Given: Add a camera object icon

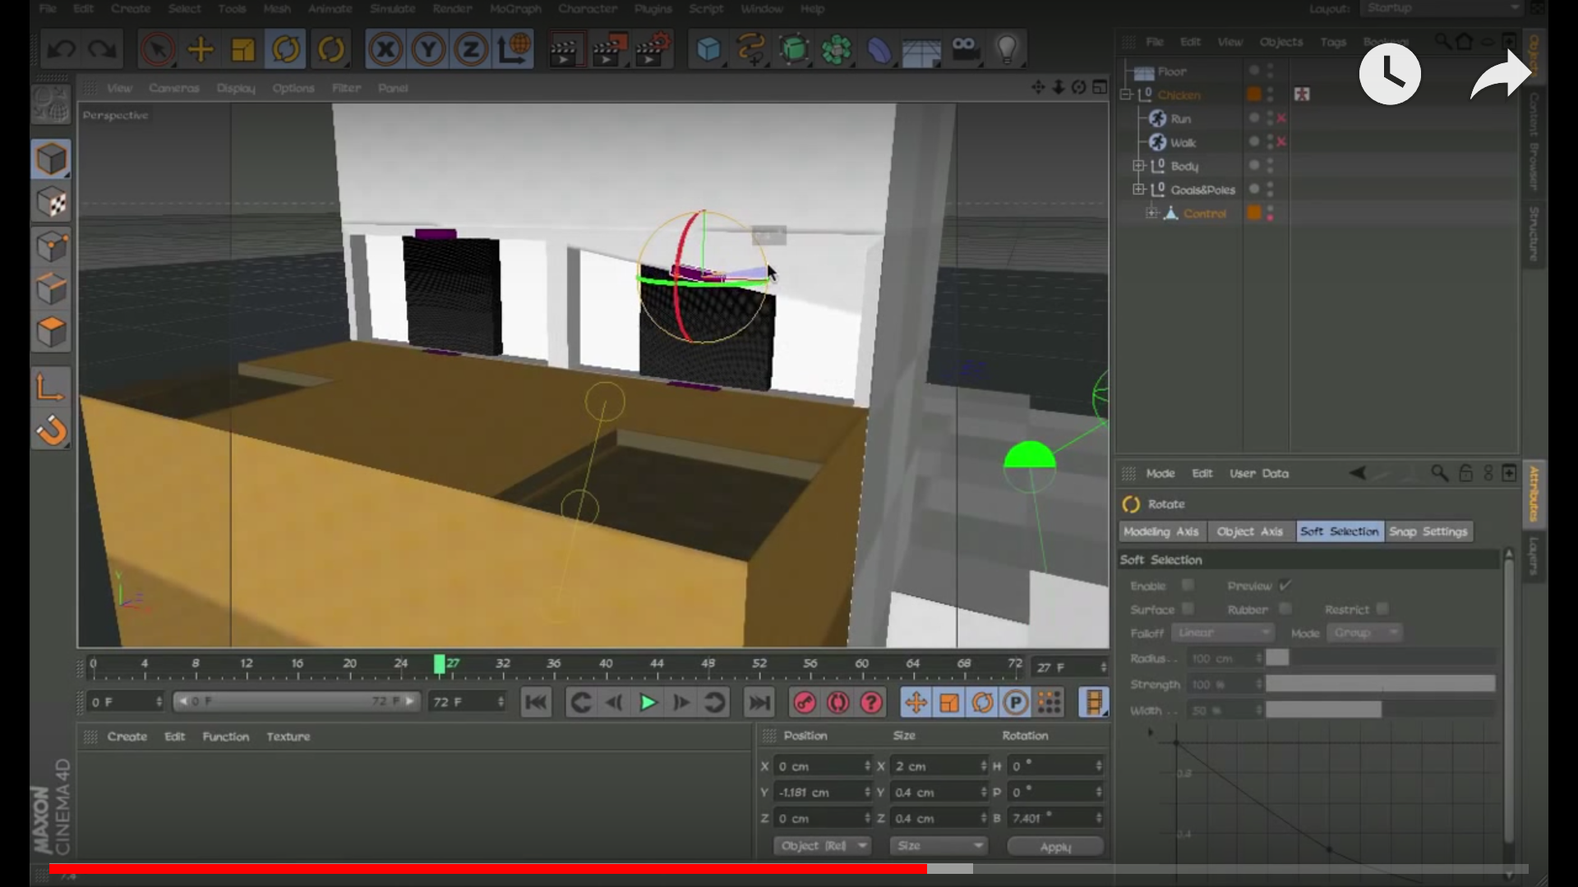Looking at the screenshot, I should pos(965,48).
